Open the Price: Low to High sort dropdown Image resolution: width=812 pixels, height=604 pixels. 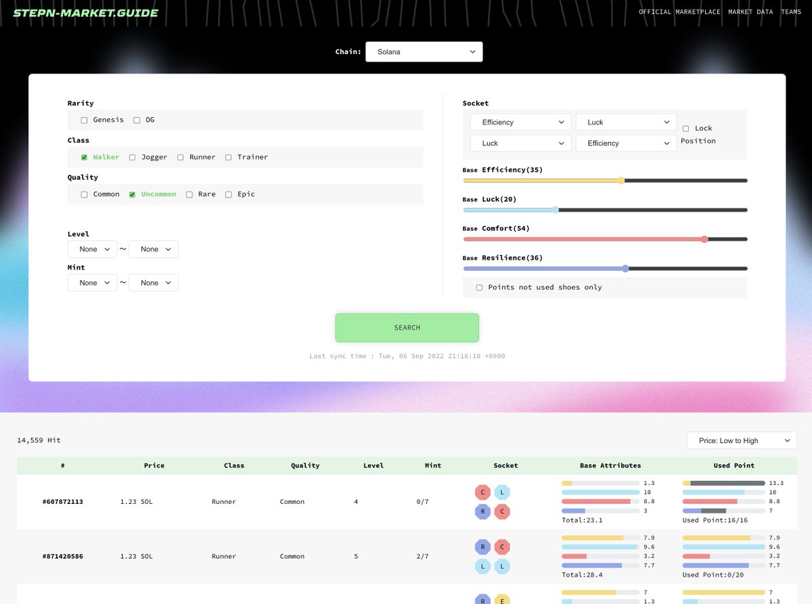click(742, 440)
